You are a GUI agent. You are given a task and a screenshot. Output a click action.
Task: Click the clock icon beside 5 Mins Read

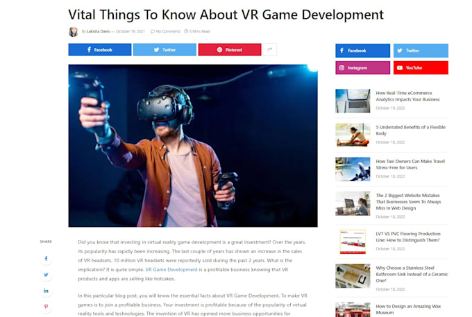coord(186,31)
